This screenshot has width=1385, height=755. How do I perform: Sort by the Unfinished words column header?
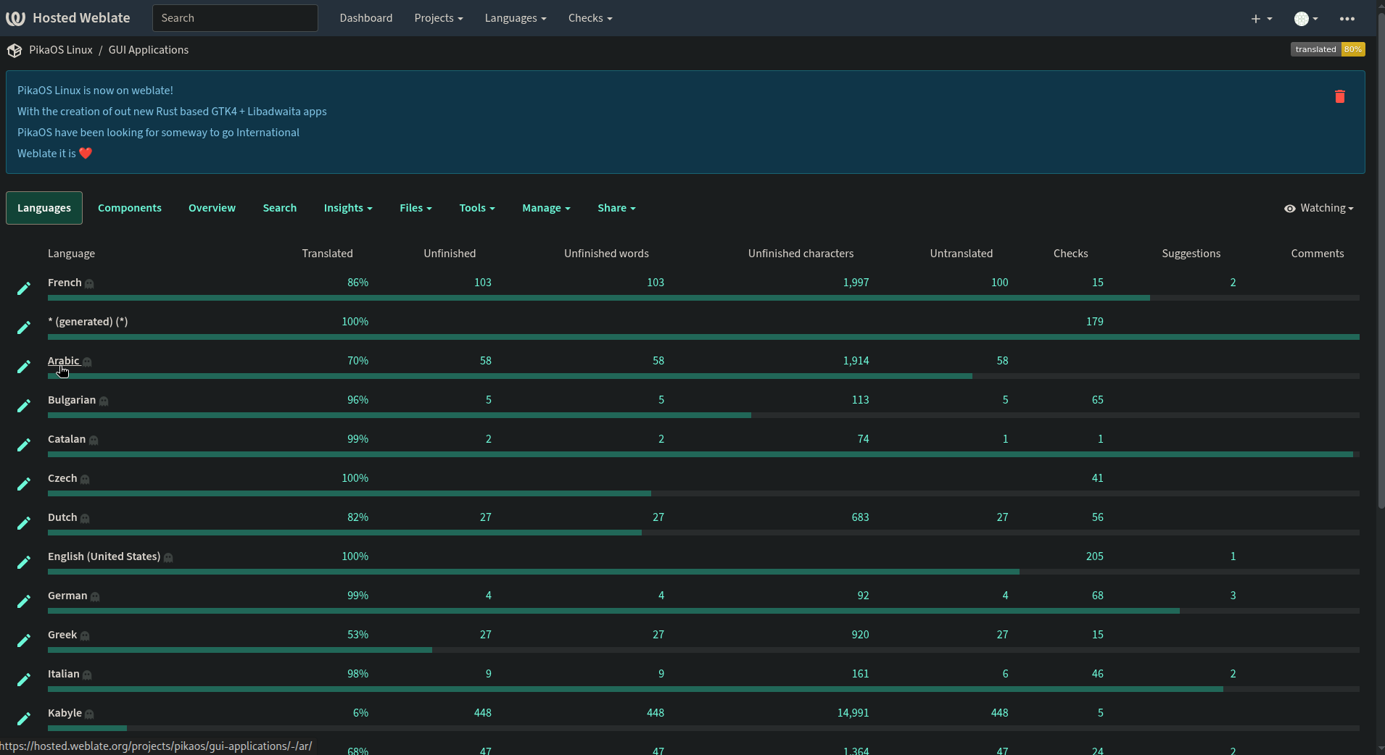coord(606,254)
